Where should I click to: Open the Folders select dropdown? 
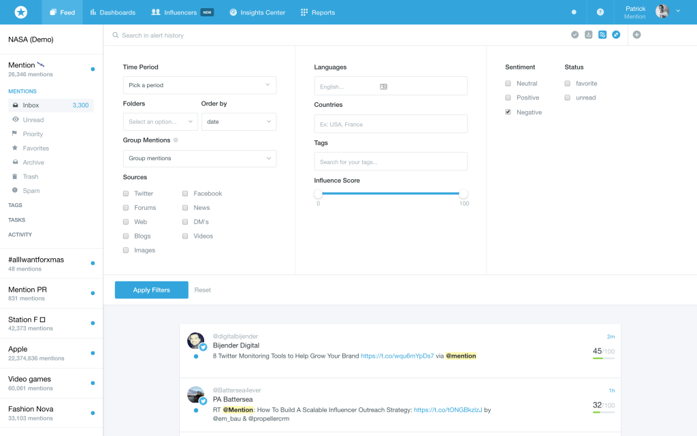pyautogui.click(x=161, y=121)
